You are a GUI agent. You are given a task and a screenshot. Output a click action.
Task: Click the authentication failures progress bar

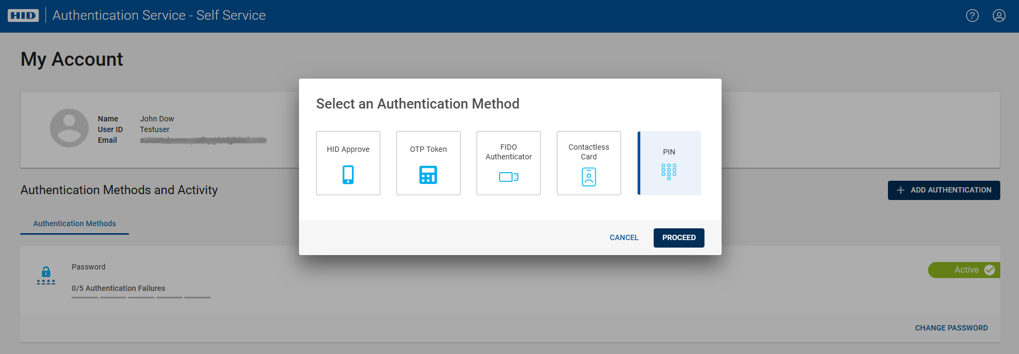point(141,297)
